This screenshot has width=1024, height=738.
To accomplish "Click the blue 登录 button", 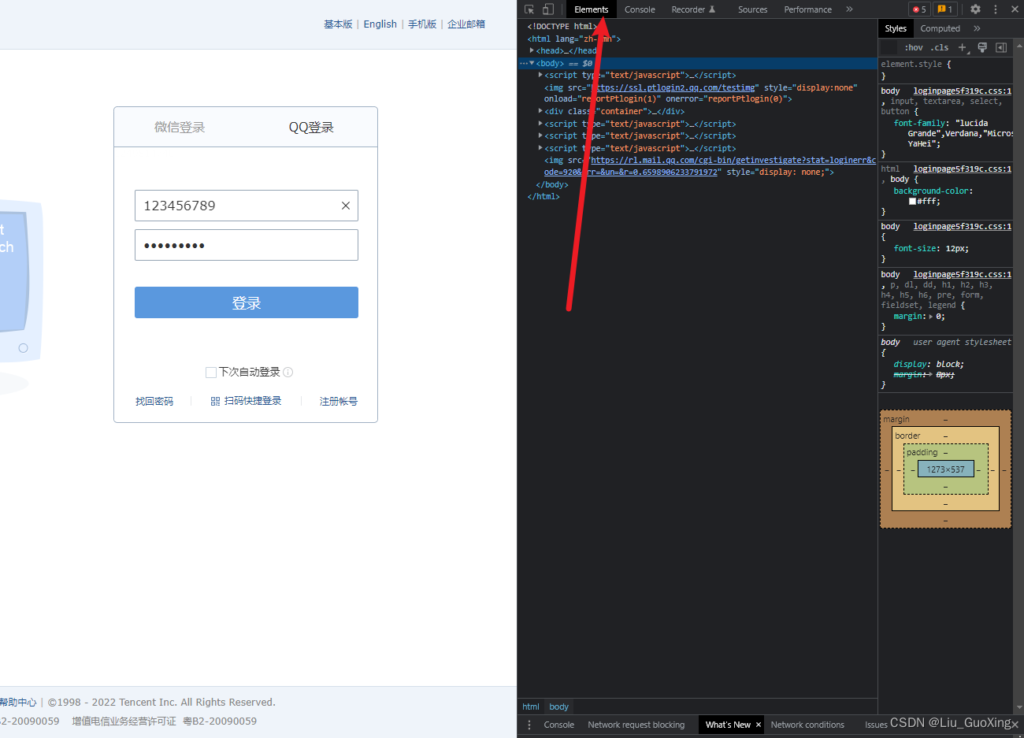I will 247,302.
